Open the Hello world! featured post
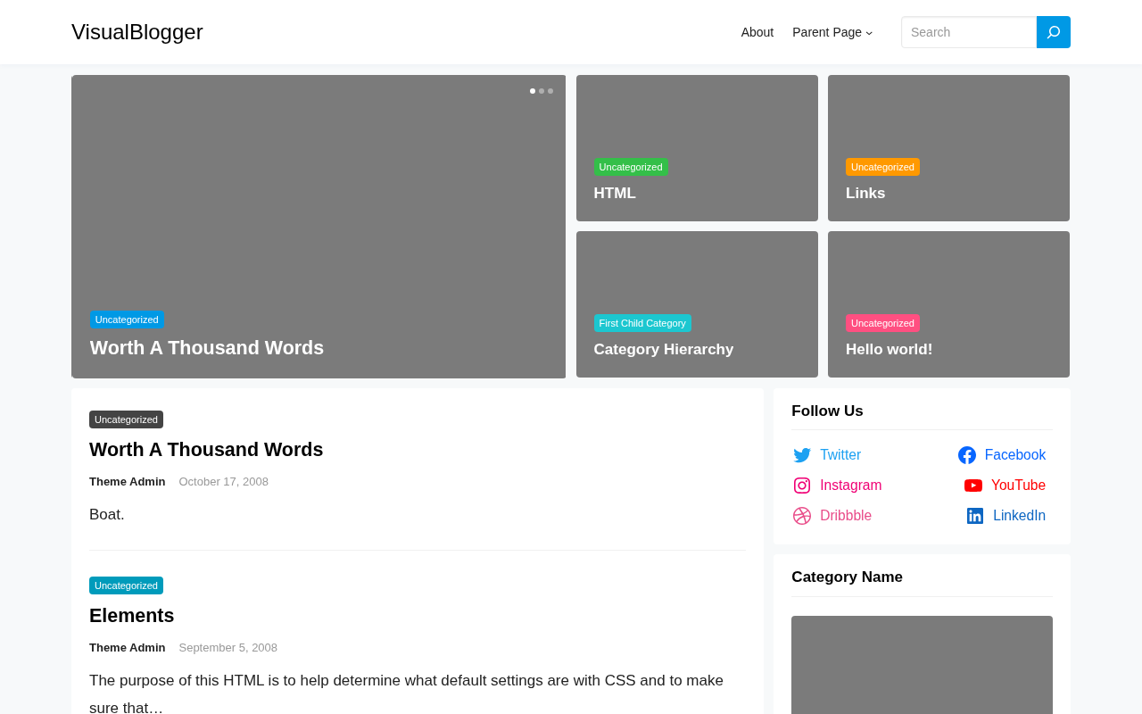This screenshot has height=714, width=1142. click(x=889, y=350)
